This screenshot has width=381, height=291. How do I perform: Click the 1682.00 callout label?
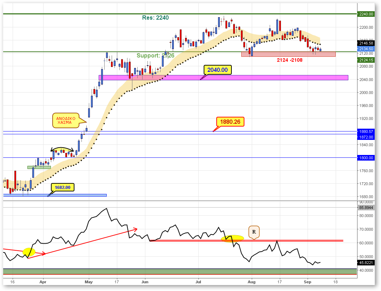63,188
